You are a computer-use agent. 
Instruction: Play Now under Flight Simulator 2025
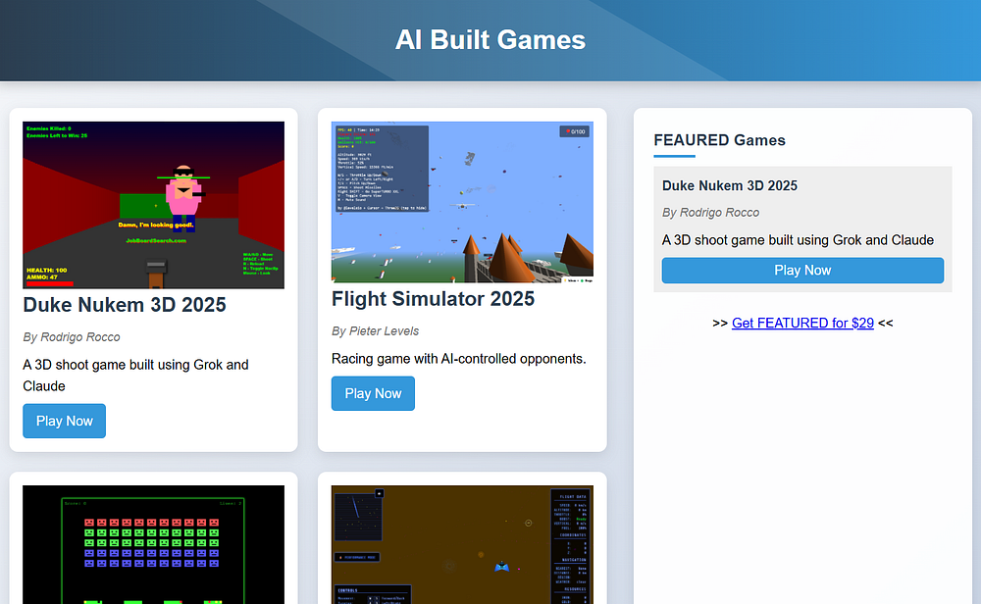[373, 393]
